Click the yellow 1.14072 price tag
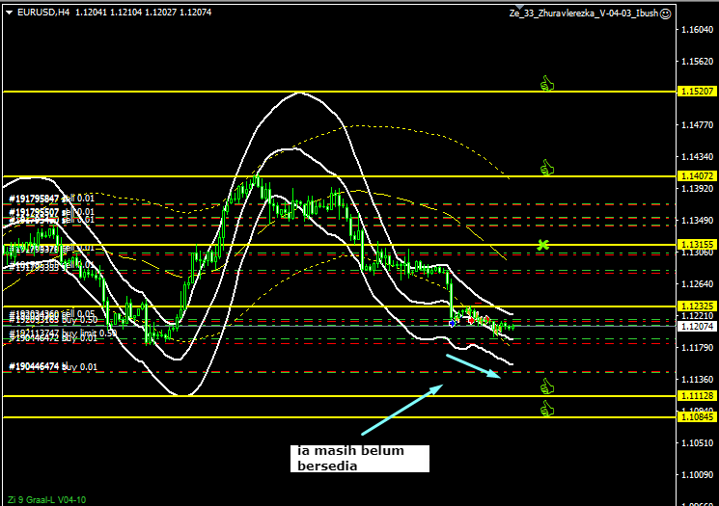Viewport: 719px width, 506px height. pos(697,175)
